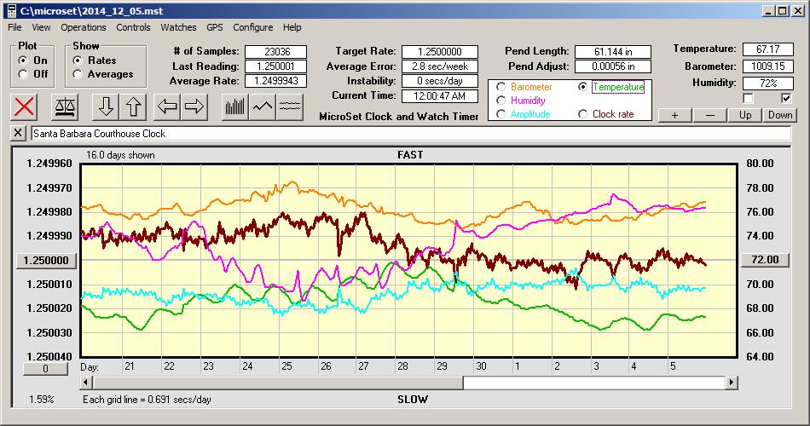Viewport: 810px width, 426px height.
Task: Select the wavy double-line graph icon
Action: coord(290,106)
